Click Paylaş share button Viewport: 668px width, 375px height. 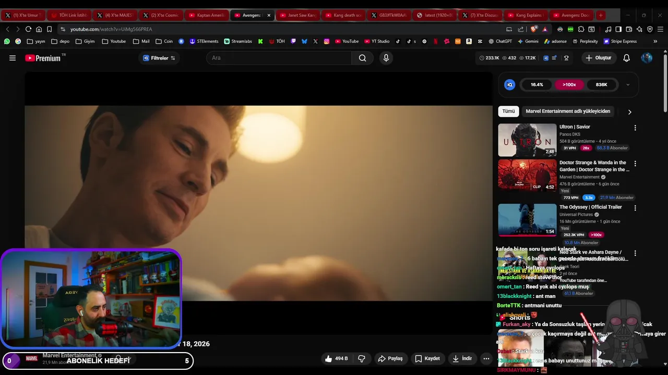390,358
